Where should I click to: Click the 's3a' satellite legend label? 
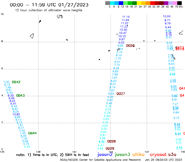coord(172,155)
